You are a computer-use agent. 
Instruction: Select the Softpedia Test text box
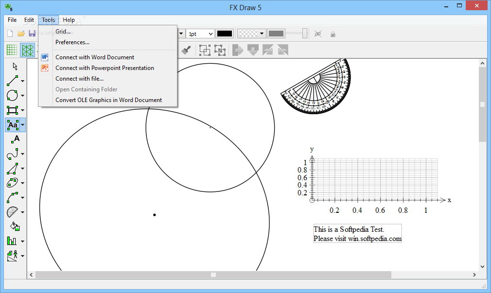click(357, 234)
